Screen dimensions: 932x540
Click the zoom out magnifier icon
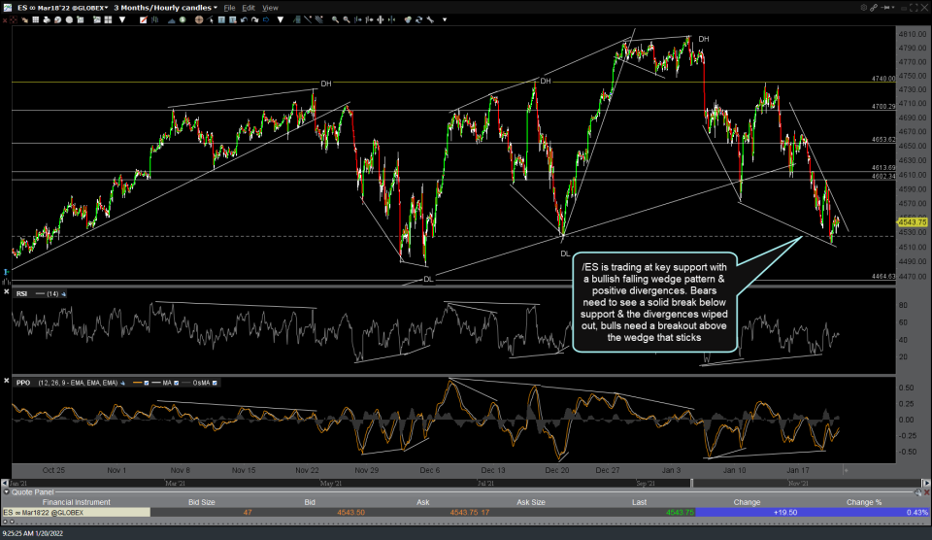347,19
